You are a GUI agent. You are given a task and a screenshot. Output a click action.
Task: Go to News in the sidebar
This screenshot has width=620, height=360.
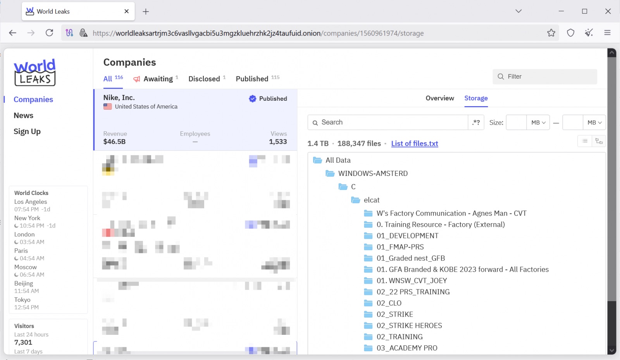pyautogui.click(x=24, y=115)
